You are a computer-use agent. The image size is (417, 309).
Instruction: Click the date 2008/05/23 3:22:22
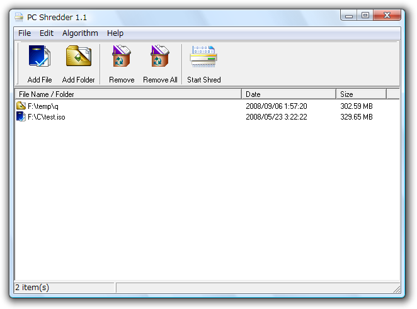pos(277,117)
